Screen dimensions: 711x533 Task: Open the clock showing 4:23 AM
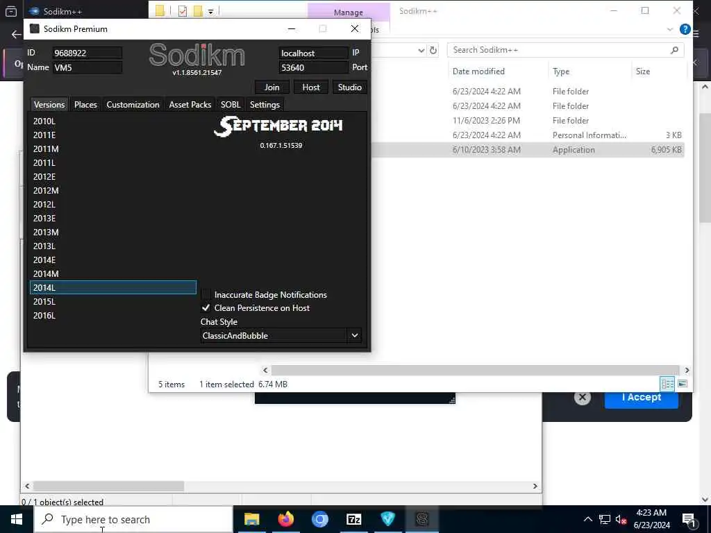coord(651,519)
